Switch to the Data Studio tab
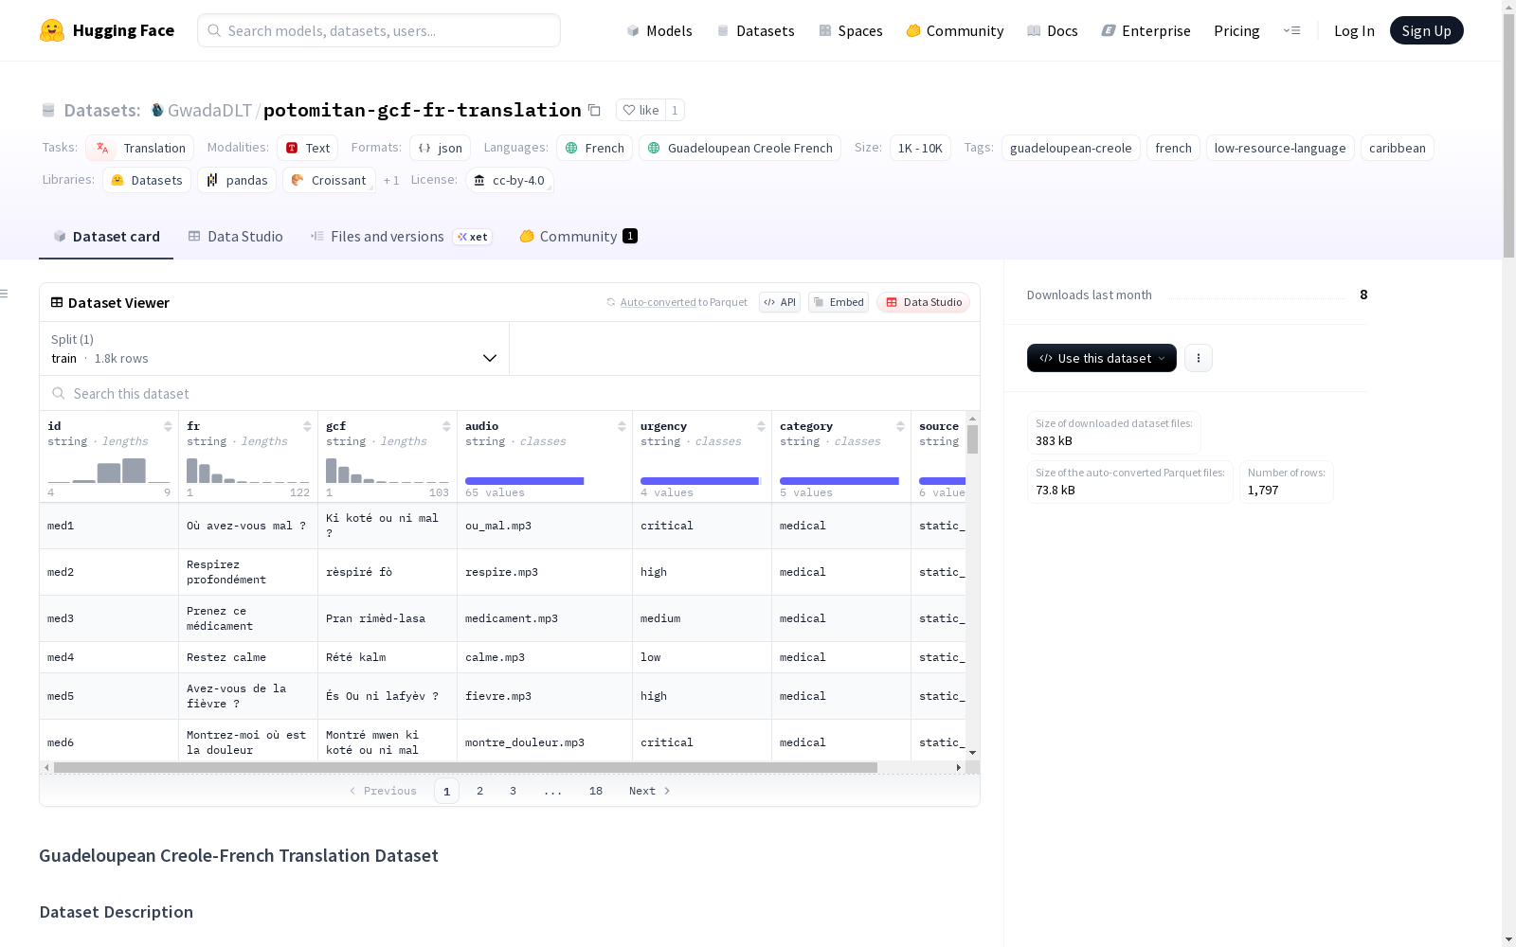Image resolution: width=1516 pixels, height=947 pixels. [236, 237]
